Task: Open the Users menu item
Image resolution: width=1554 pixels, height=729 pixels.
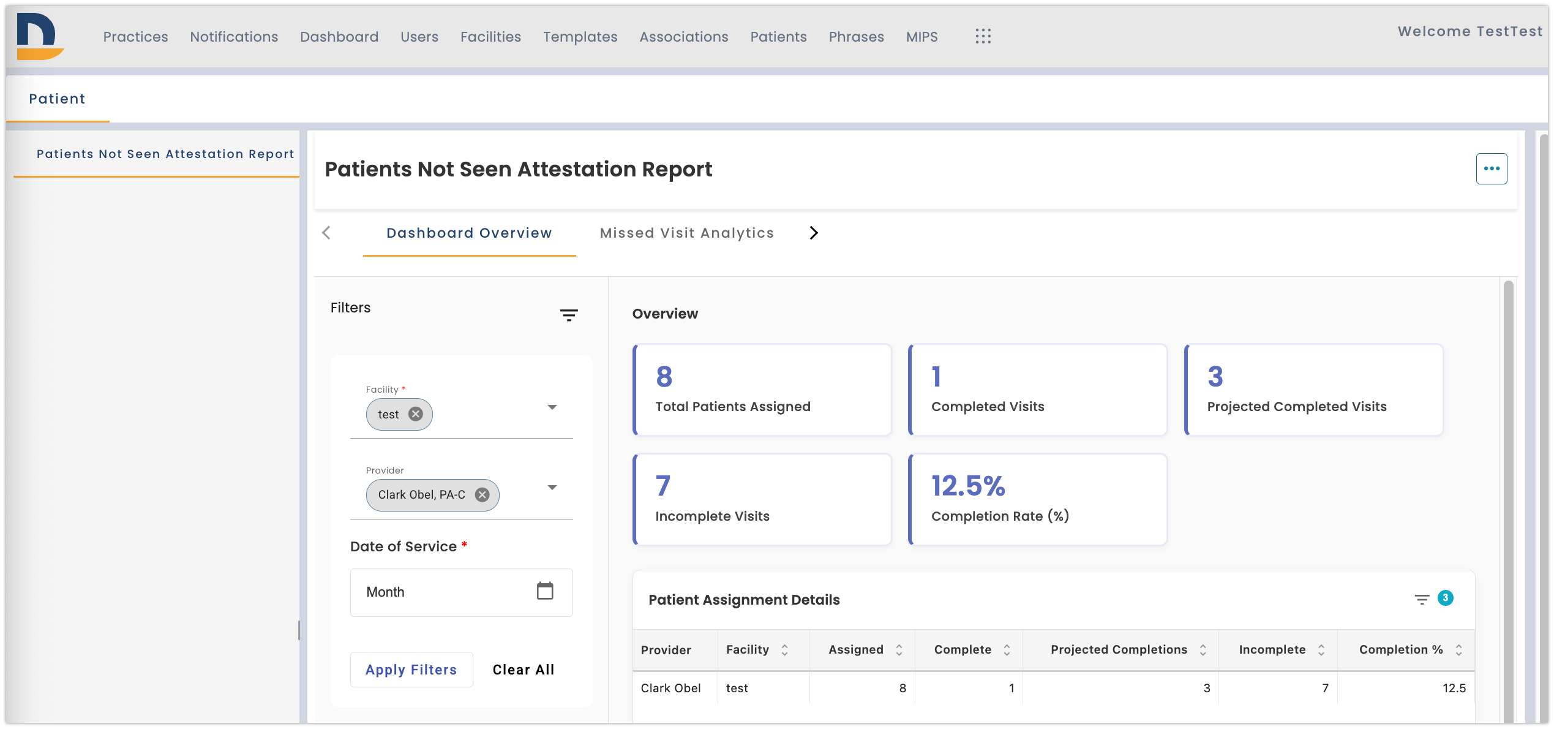Action: tap(419, 37)
